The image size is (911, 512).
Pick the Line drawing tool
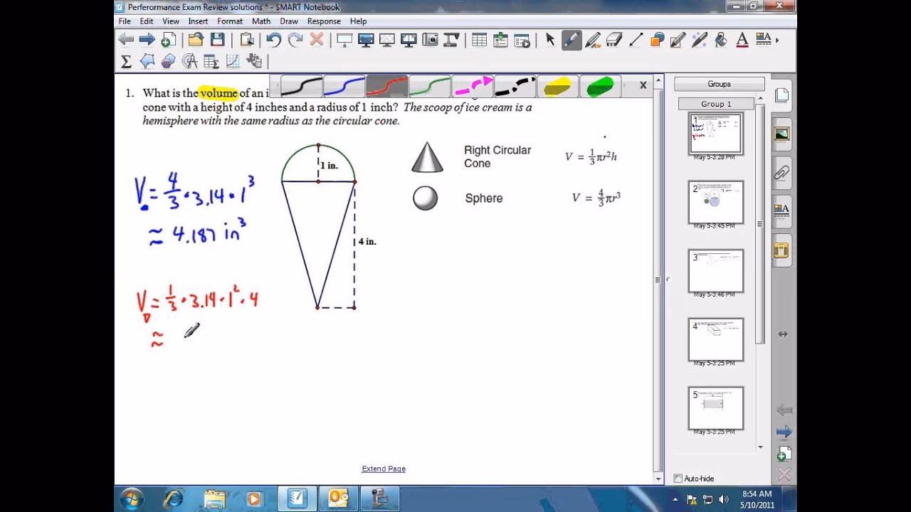coord(636,40)
